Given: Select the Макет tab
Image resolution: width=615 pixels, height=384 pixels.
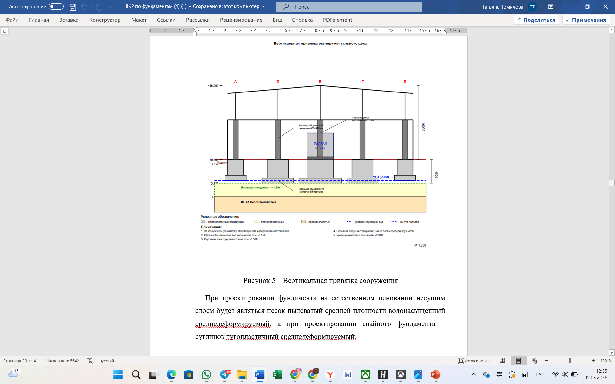Looking at the screenshot, I should (139, 20).
